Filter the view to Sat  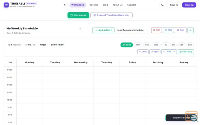181,45
